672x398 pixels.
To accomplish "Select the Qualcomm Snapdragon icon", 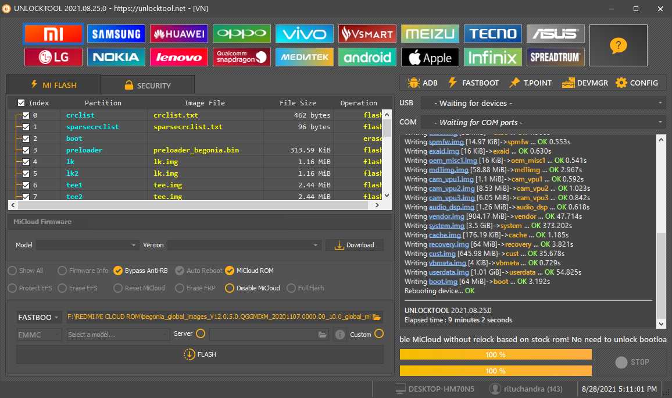I will click(242, 57).
